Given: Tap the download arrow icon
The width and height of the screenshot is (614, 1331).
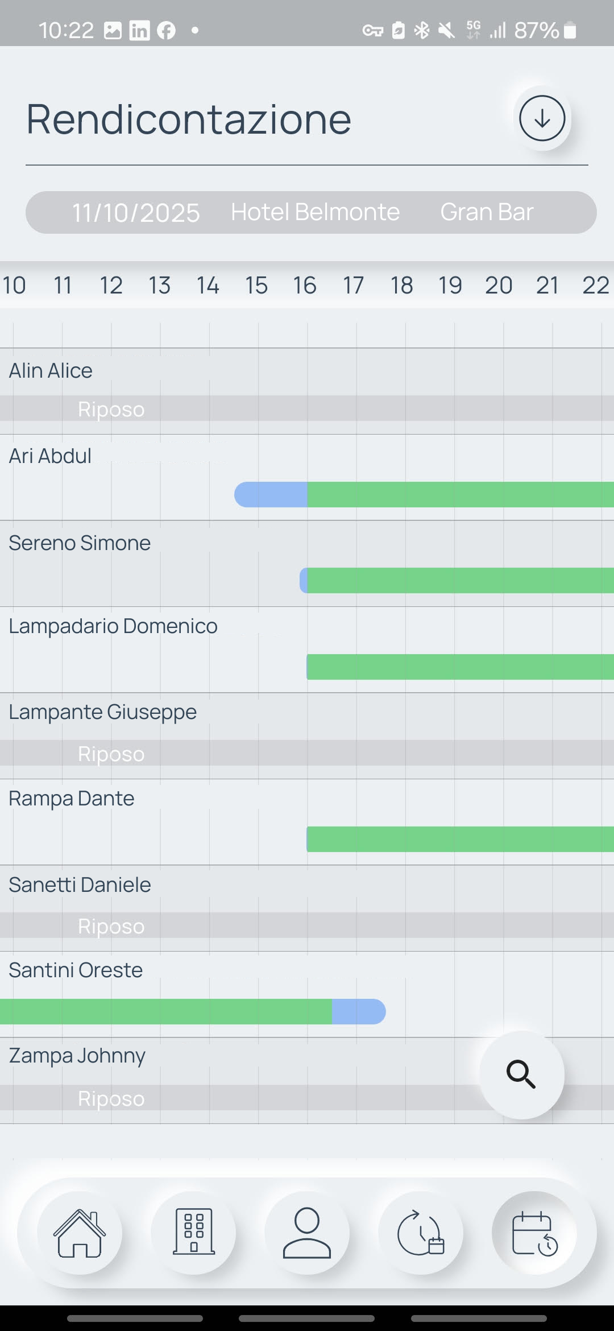Looking at the screenshot, I should [x=542, y=118].
